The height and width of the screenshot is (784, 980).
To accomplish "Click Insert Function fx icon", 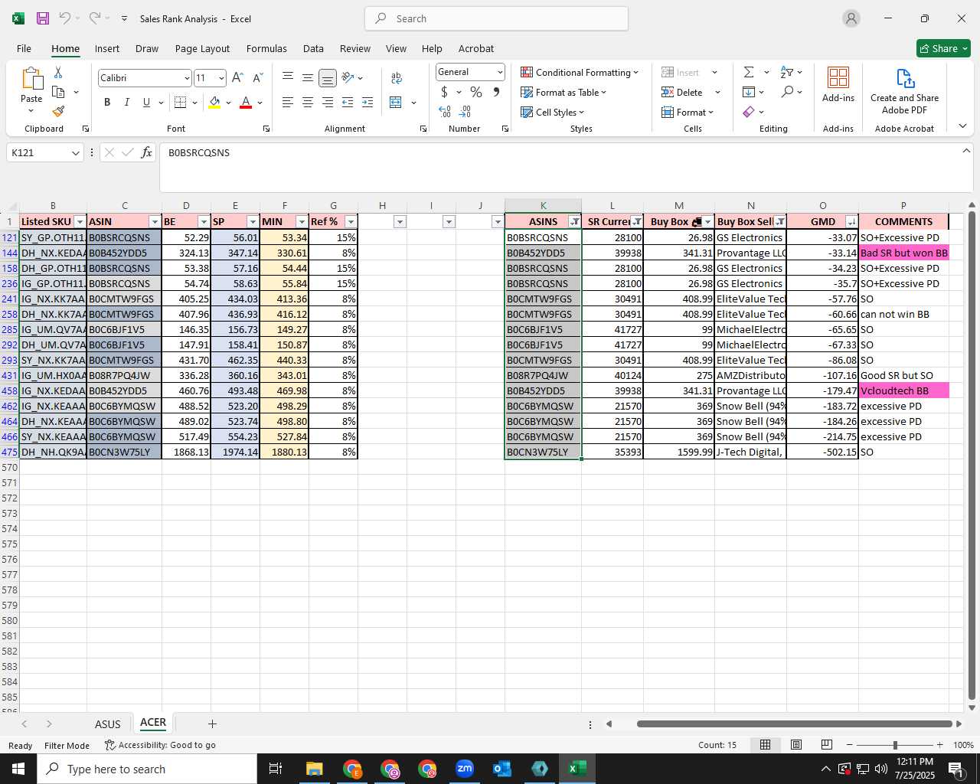I will pos(146,152).
